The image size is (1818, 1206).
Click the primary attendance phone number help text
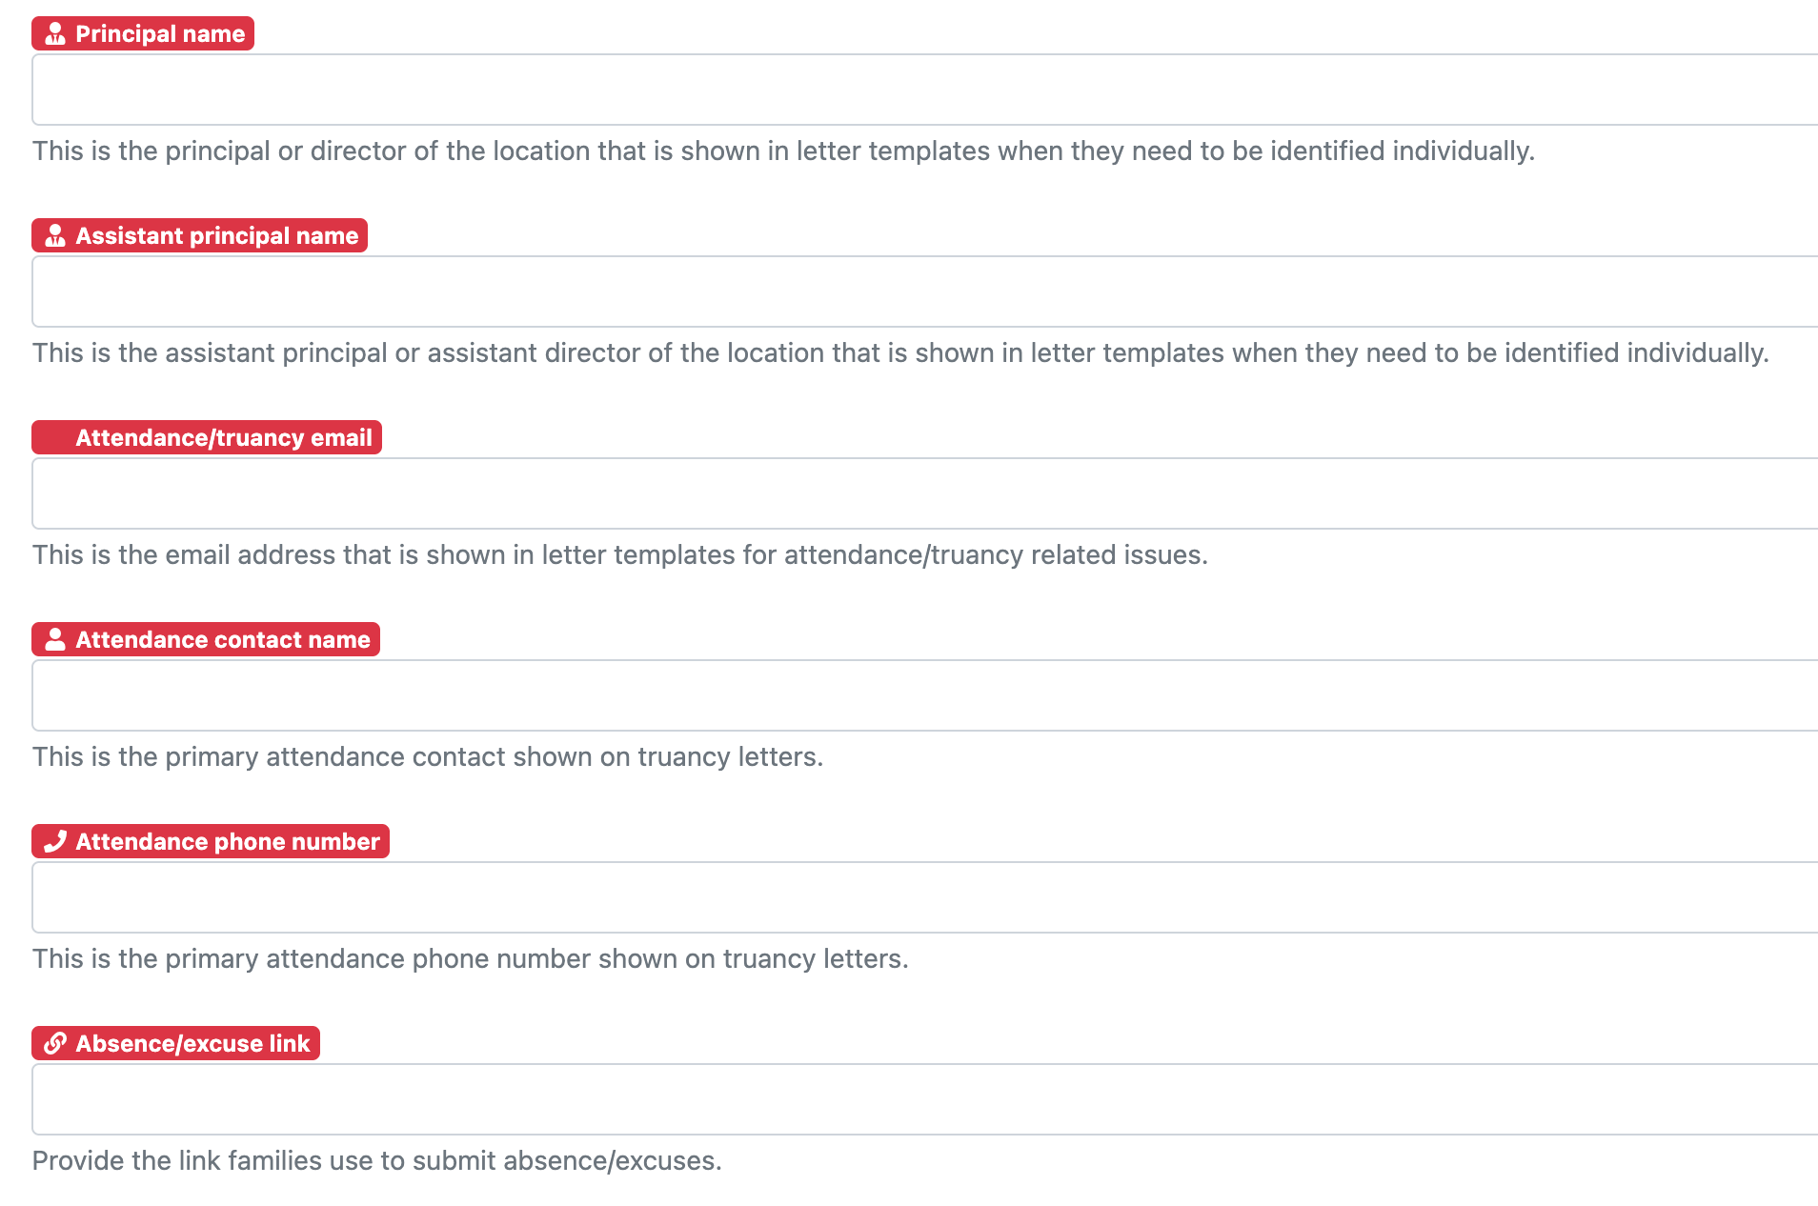[471, 959]
